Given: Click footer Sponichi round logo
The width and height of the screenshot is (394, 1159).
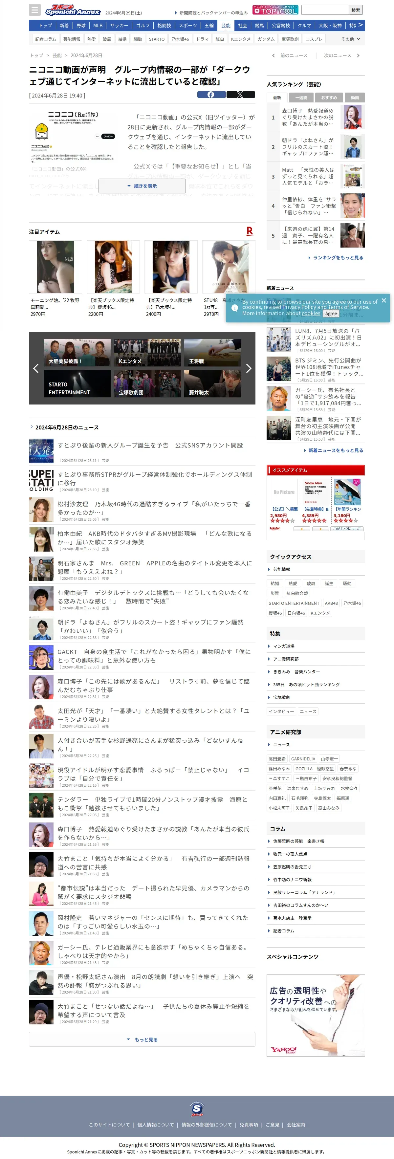Looking at the screenshot, I should click(x=197, y=1109).
